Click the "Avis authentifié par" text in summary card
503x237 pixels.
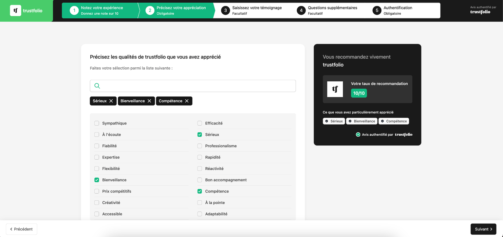(378, 135)
